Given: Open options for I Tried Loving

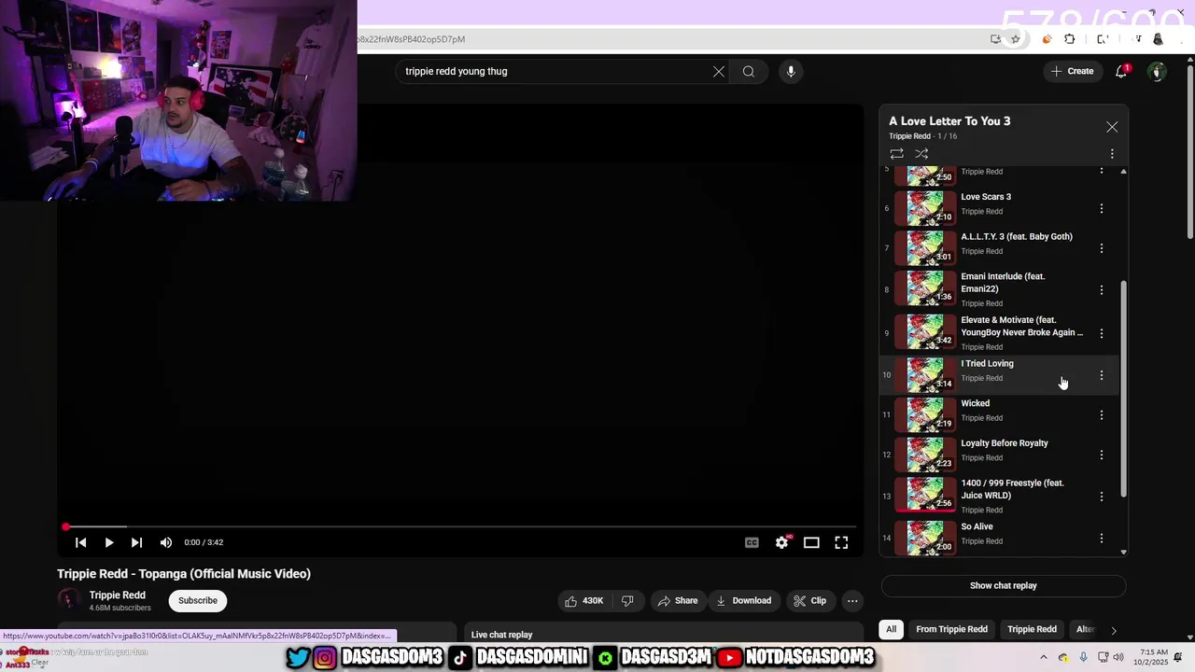Looking at the screenshot, I should (x=1102, y=375).
